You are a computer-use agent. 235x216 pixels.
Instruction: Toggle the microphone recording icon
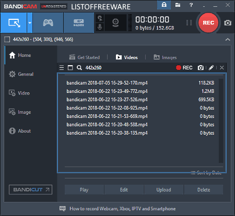100,27
